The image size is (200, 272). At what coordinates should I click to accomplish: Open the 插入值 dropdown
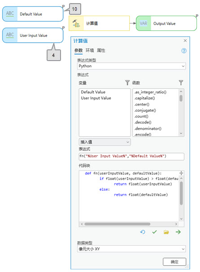pyautogui.click(x=104, y=142)
